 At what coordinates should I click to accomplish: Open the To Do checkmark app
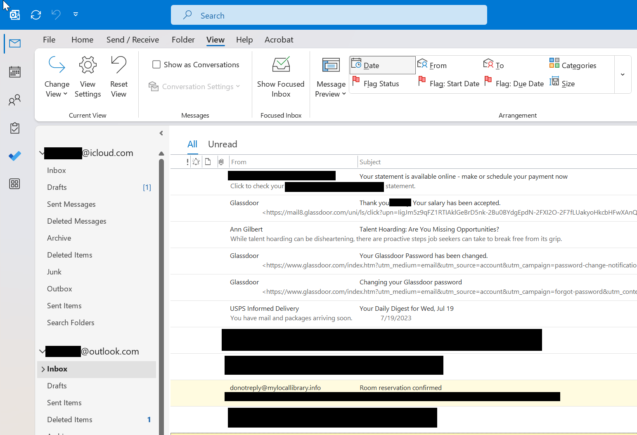point(15,156)
